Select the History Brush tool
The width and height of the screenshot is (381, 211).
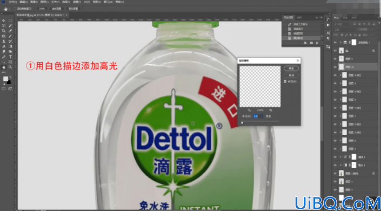pyautogui.click(x=10, y=41)
